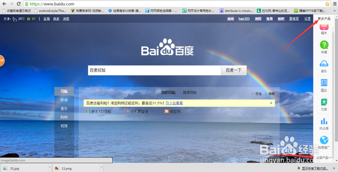Open the 淘宝网 shortcut
This screenshot has height=172, width=338.
pos(172,112)
